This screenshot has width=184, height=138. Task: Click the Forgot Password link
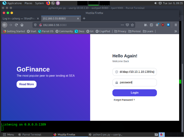124,100
